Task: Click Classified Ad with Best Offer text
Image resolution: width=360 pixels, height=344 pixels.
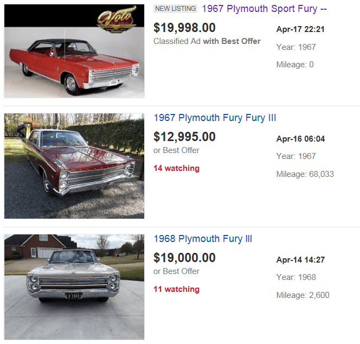Action: [x=207, y=41]
